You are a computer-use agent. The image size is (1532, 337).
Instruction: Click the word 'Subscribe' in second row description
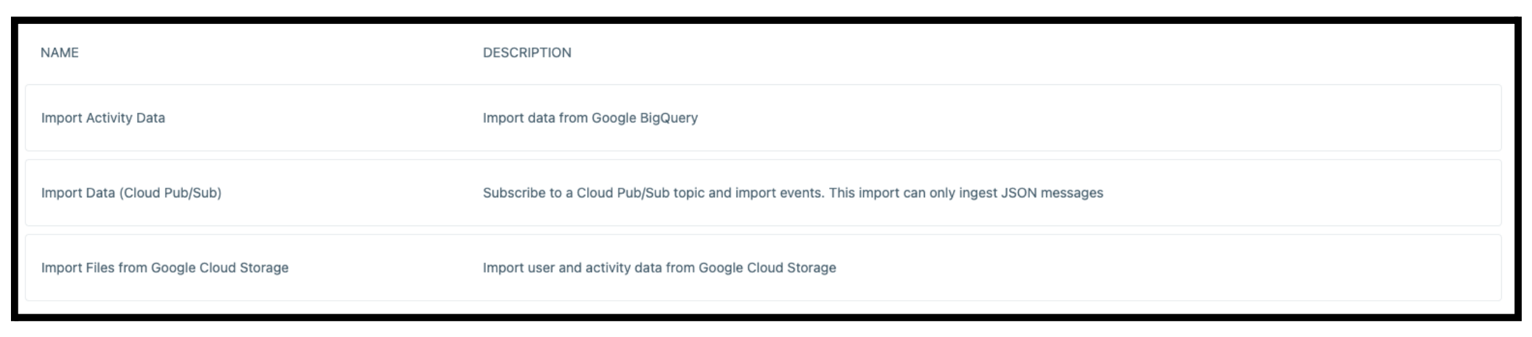coord(513,193)
